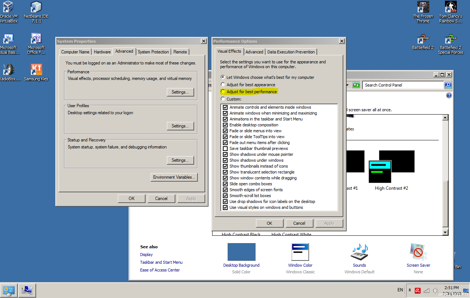Click the green refresh icon in Control Panel
This screenshot has height=298, width=470.
pos(356,85)
